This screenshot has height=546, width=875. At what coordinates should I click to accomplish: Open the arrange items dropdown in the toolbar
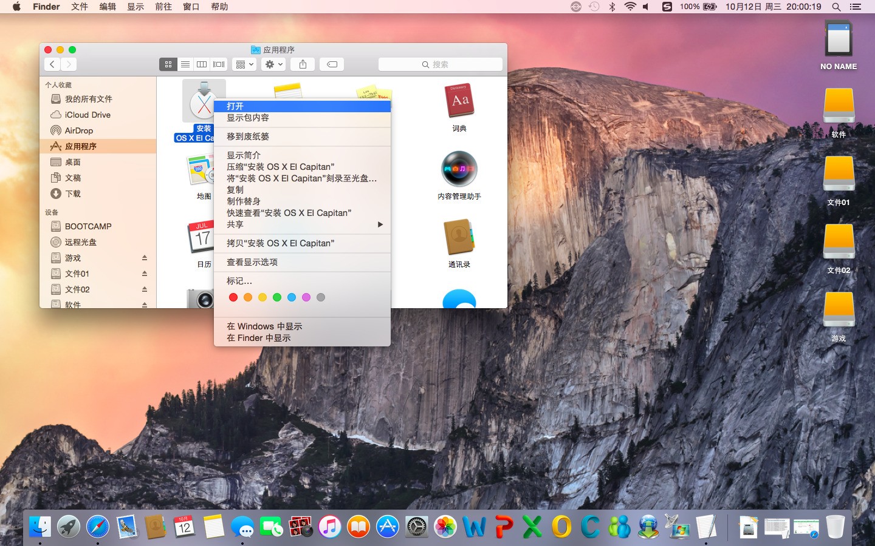[244, 64]
